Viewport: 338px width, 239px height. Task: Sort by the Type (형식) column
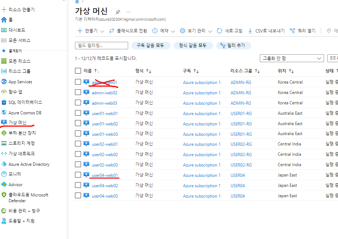click(143, 71)
